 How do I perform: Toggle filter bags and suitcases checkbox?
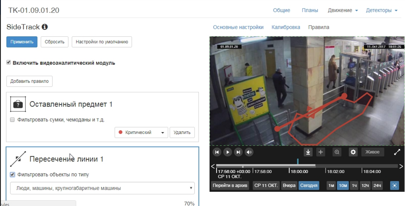click(12, 120)
